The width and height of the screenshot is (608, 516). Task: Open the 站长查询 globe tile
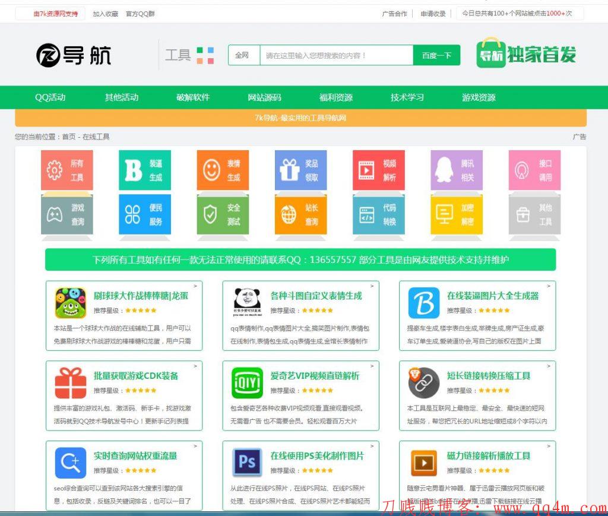pos(300,214)
